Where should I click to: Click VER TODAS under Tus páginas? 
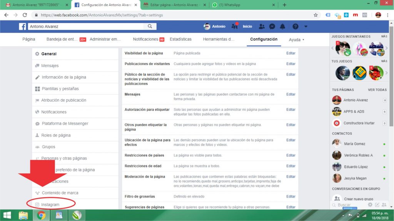click(x=377, y=90)
